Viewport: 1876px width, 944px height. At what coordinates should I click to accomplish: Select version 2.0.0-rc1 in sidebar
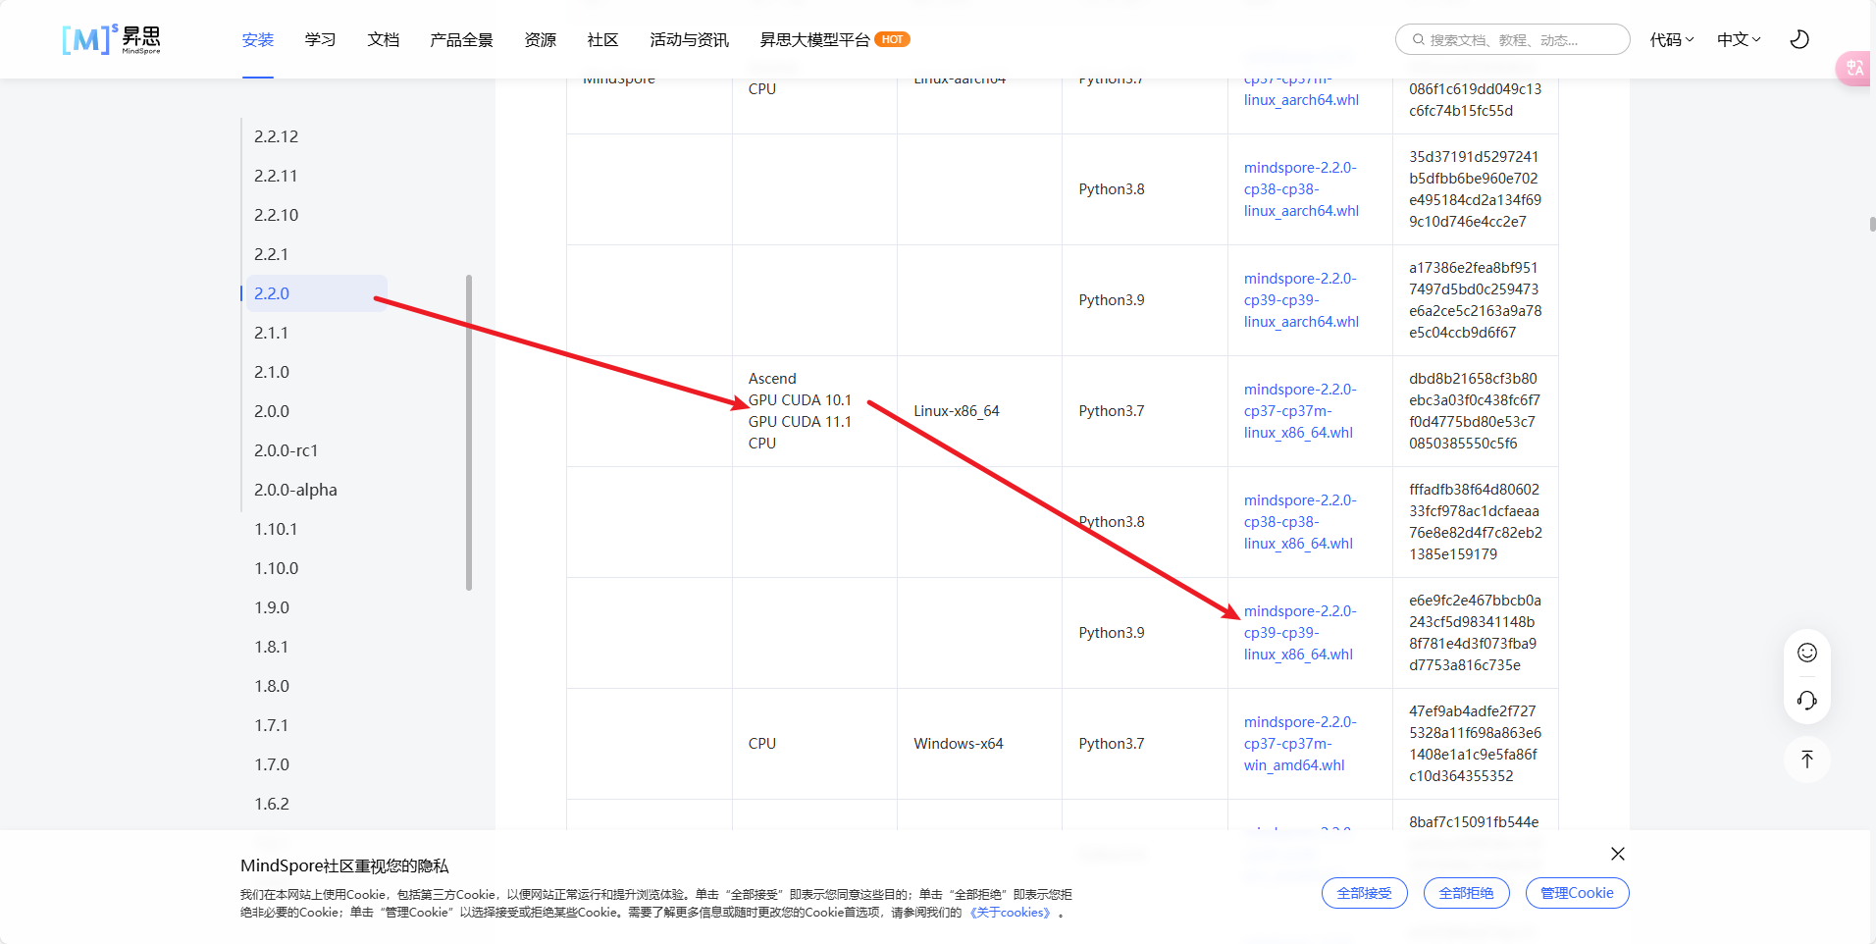coord(287,450)
